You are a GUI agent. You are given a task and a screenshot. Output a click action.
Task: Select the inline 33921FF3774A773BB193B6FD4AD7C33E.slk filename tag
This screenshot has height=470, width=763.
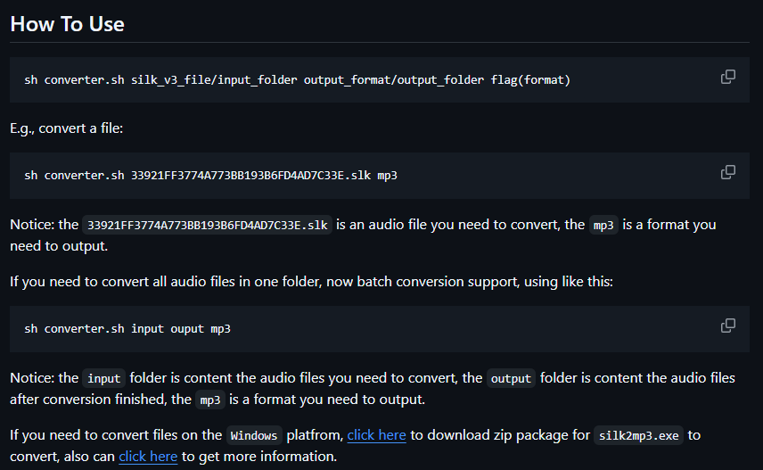click(x=208, y=225)
